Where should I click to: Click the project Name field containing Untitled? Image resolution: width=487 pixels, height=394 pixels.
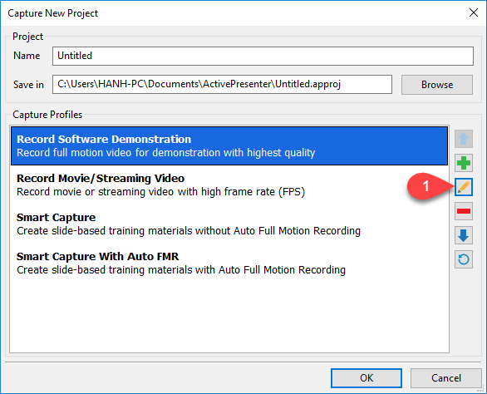click(263, 56)
